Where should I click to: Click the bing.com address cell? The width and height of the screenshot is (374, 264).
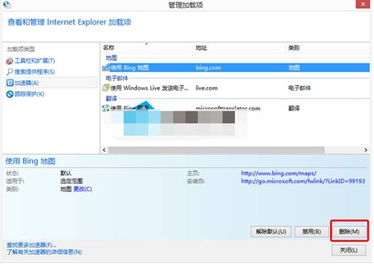(x=208, y=68)
